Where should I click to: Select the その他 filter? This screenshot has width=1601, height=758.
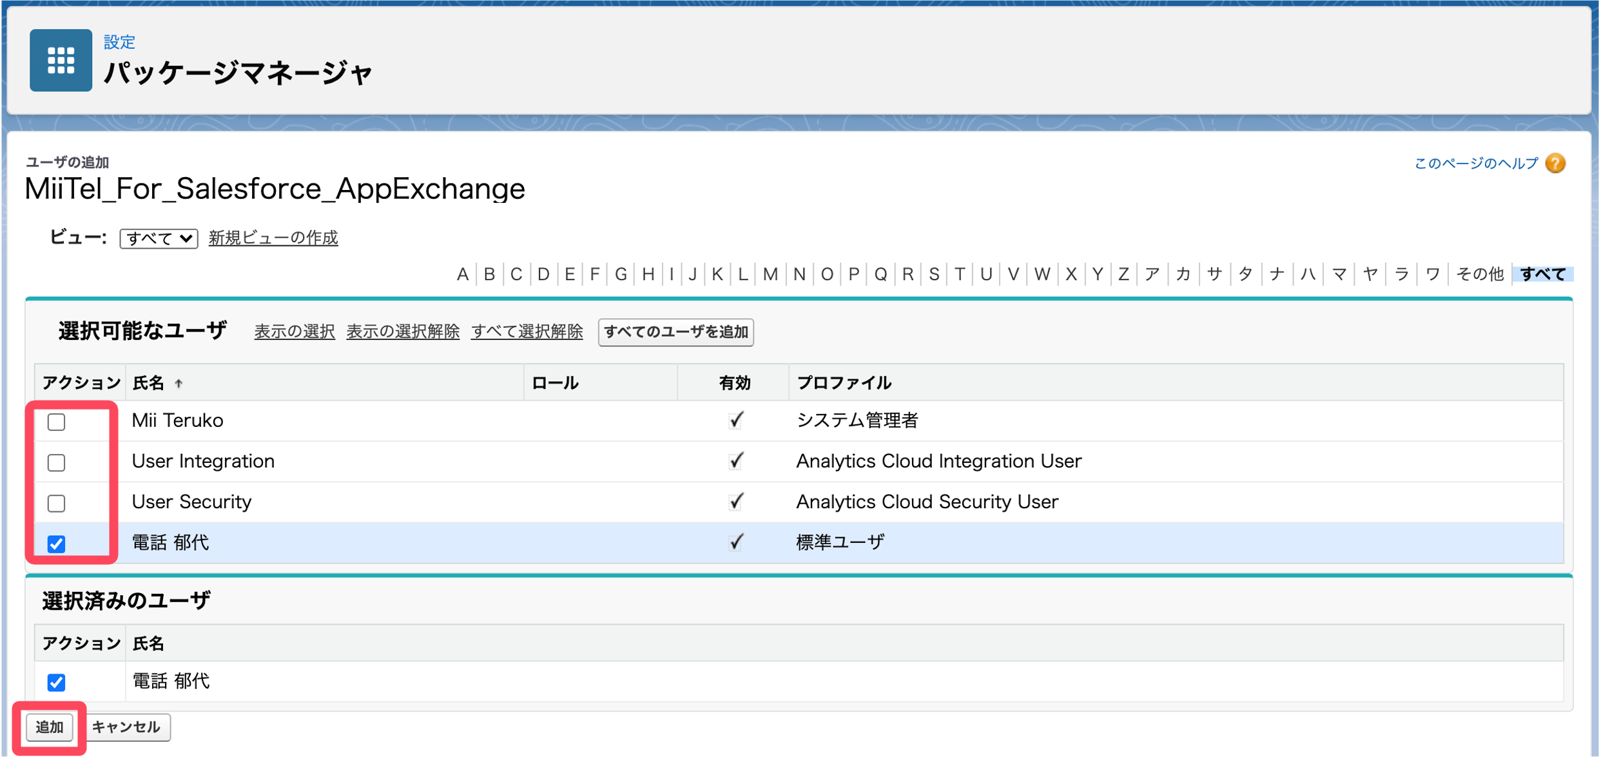coord(1479,274)
